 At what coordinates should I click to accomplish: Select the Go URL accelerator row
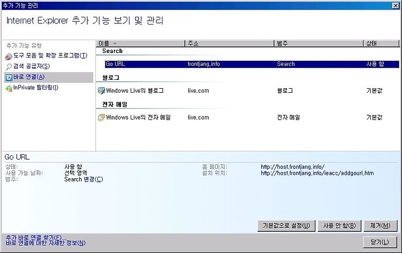(252, 64)
